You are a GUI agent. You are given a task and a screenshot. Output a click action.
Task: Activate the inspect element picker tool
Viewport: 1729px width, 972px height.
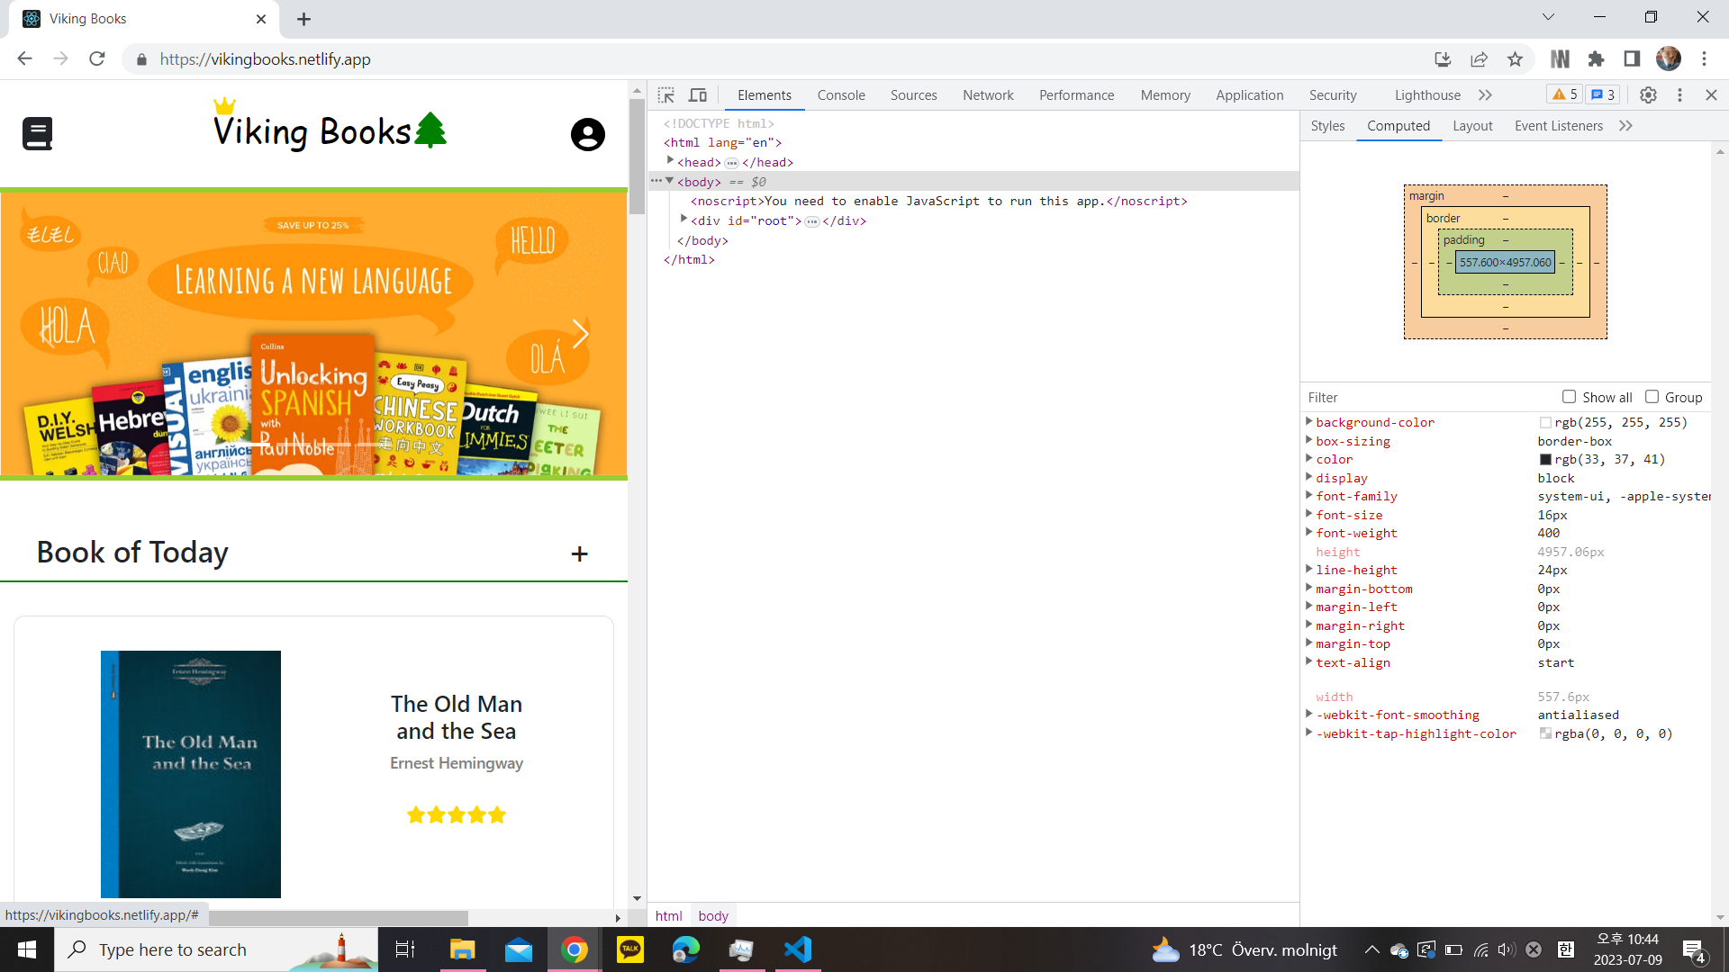tap(666, 95)
